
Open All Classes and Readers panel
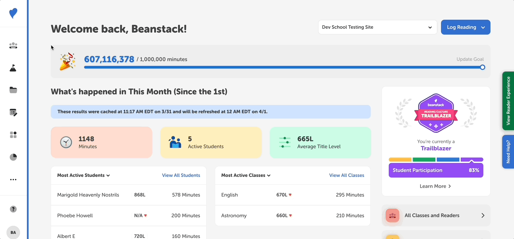[436, 215]
